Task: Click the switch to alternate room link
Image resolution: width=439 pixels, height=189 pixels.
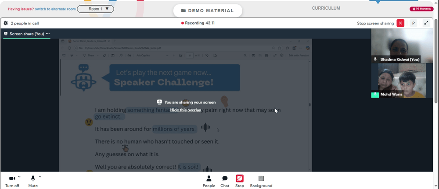Action: (55, 9)
